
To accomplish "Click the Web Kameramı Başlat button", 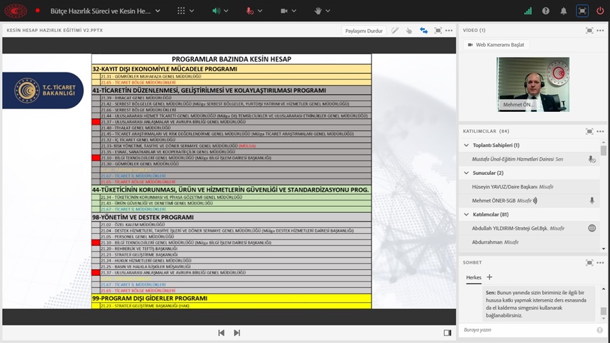I will pos(496,45).
